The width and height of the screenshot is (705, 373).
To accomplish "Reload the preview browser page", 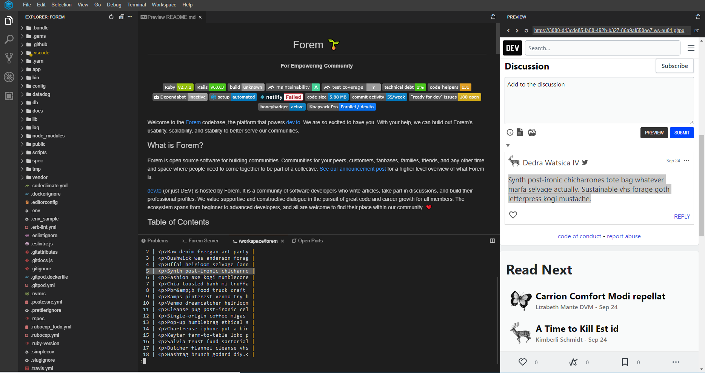I will pyautogui.click(x=526, y=31).
